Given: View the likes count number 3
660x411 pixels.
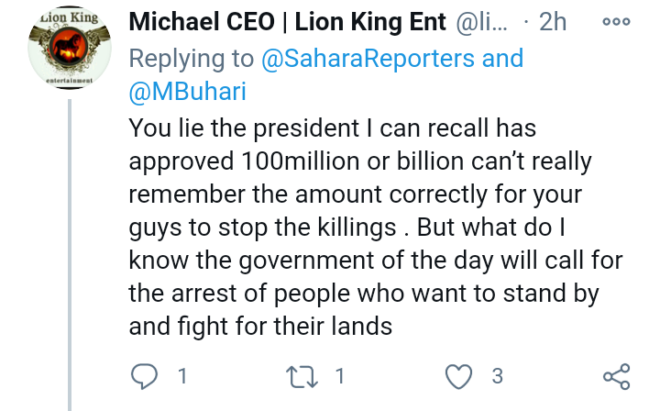Looking at the screenshot, I should [498, 376].
